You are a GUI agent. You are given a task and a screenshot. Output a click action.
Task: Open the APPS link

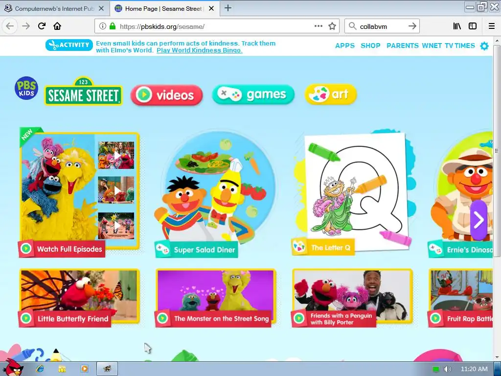345,46
